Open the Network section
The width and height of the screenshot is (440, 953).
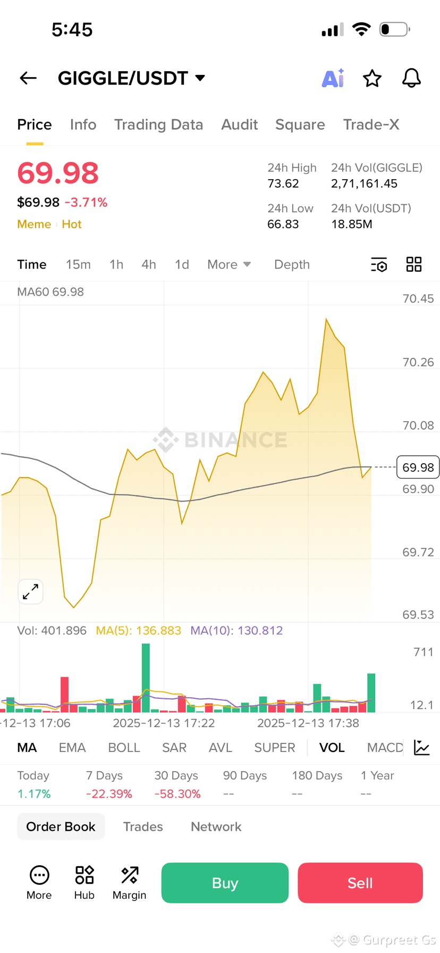coord(216,826)
